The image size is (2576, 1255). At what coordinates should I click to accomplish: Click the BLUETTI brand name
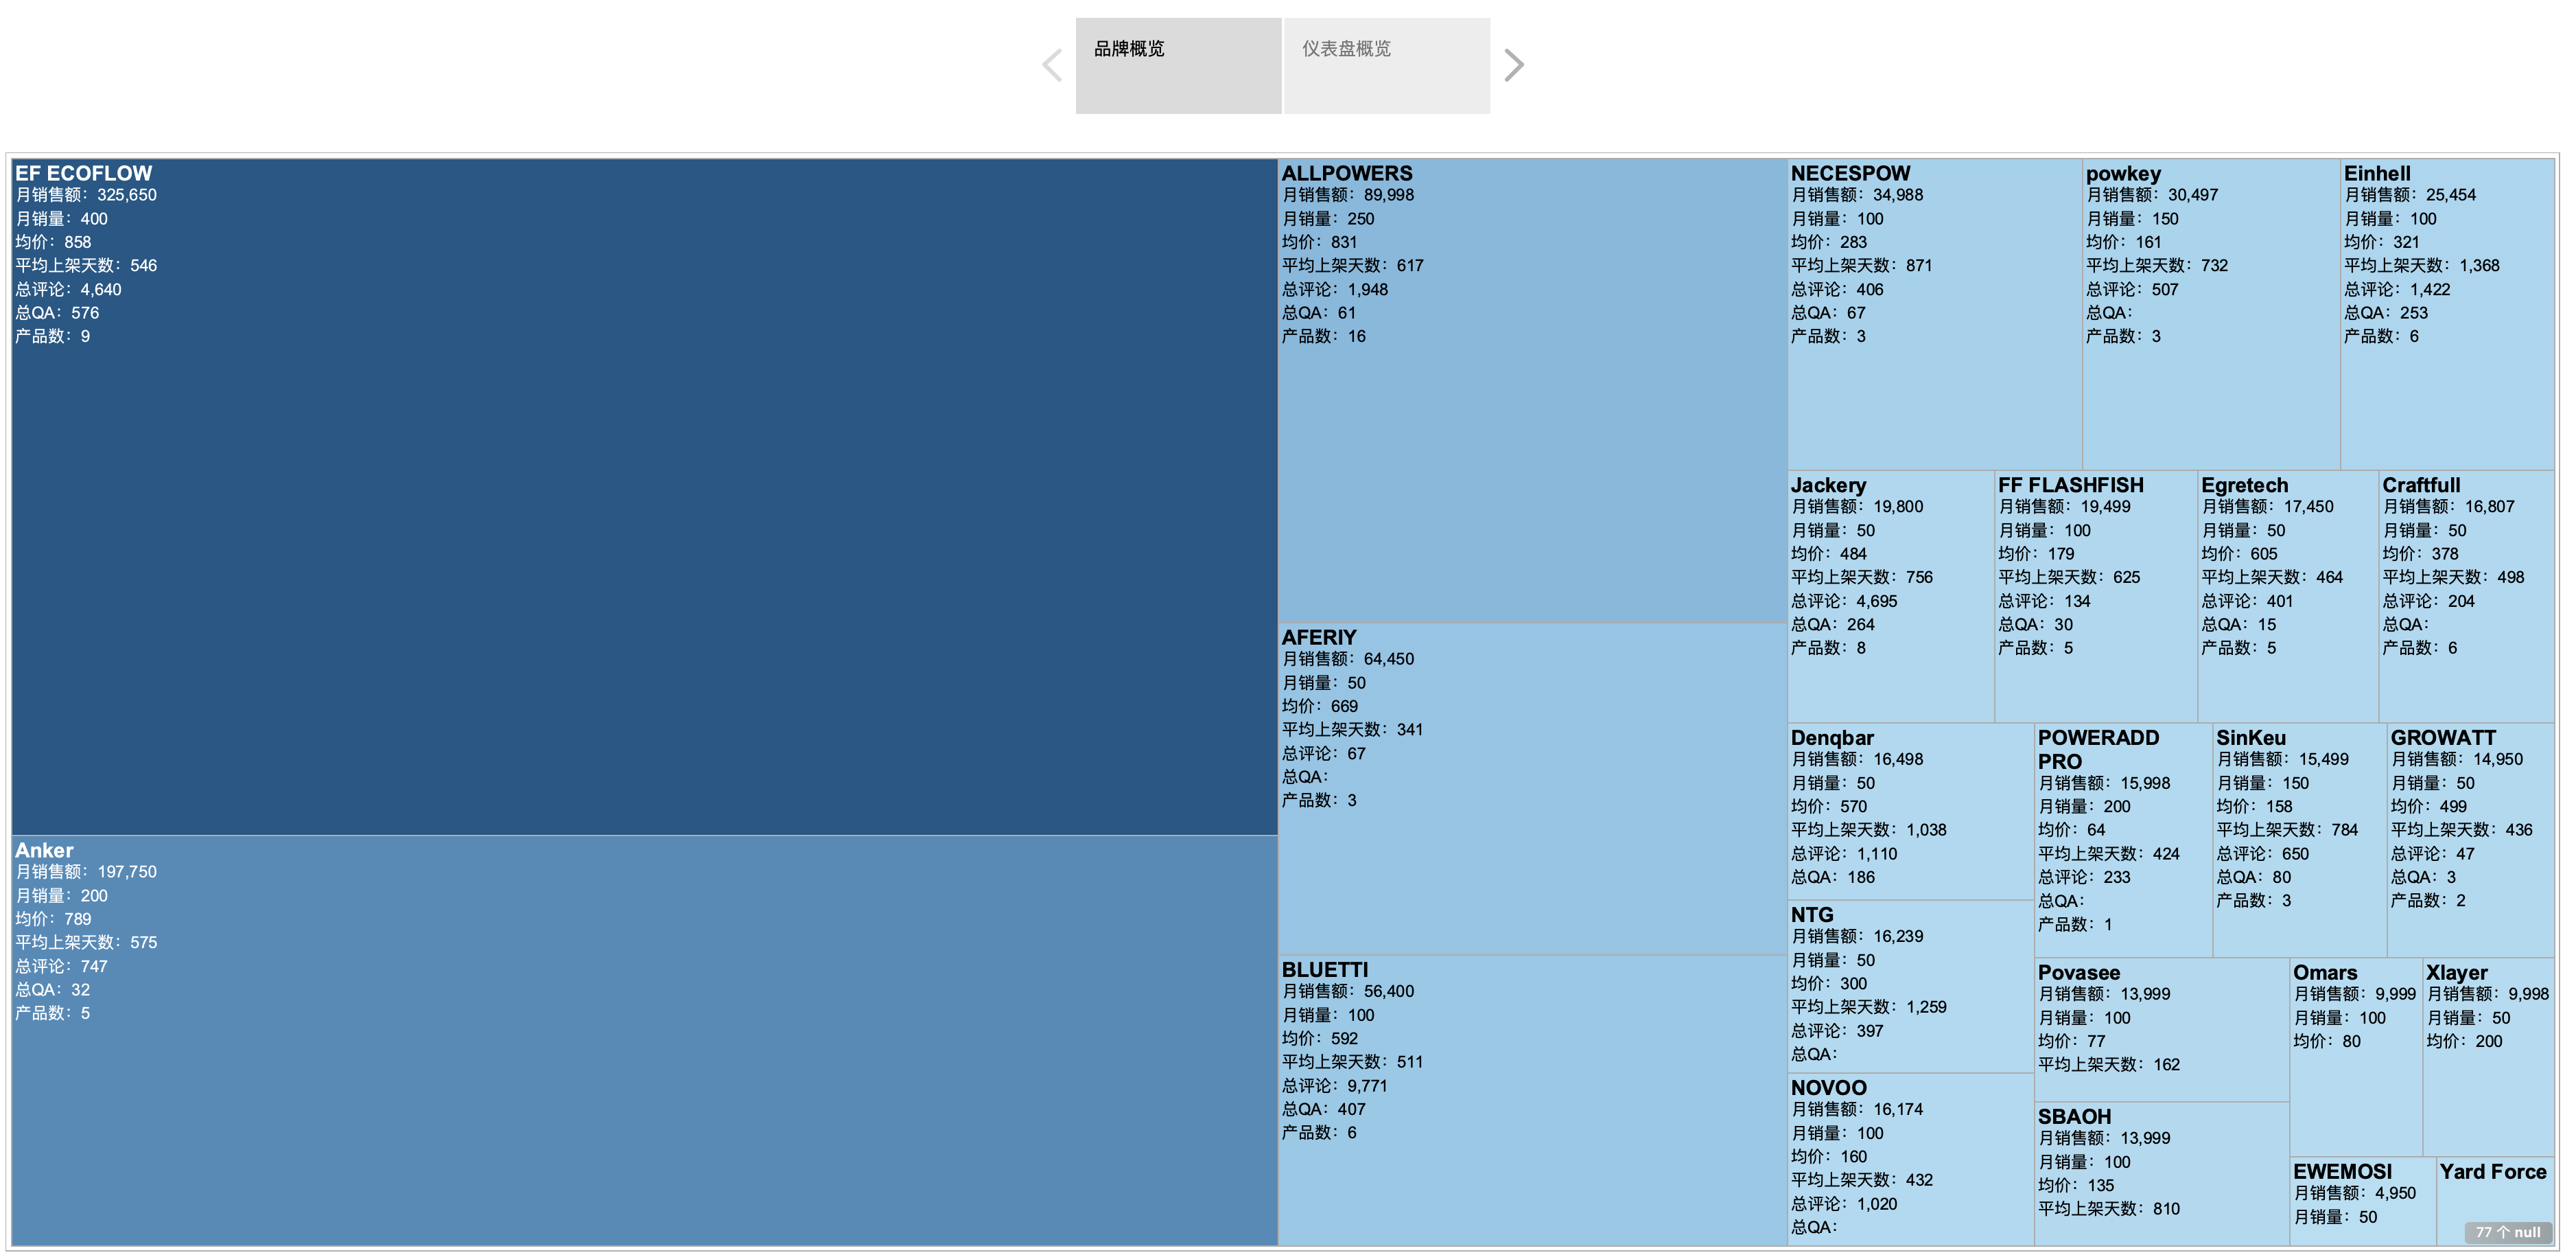coord(1325,970)
